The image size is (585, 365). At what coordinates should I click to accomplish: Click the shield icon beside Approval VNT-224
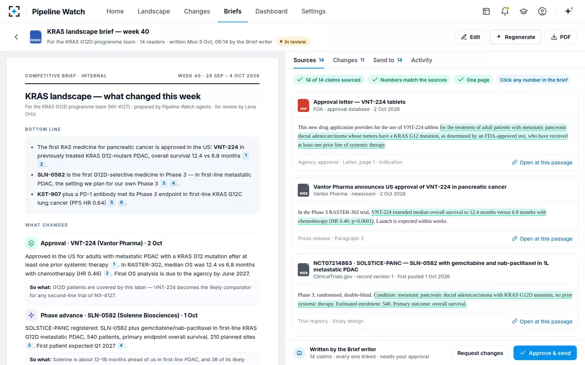click(31, 243)
